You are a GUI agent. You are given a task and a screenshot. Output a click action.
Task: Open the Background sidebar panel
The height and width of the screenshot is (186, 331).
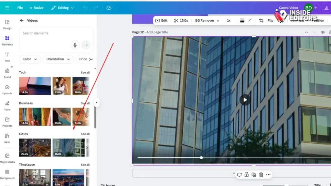click(7, 174)
